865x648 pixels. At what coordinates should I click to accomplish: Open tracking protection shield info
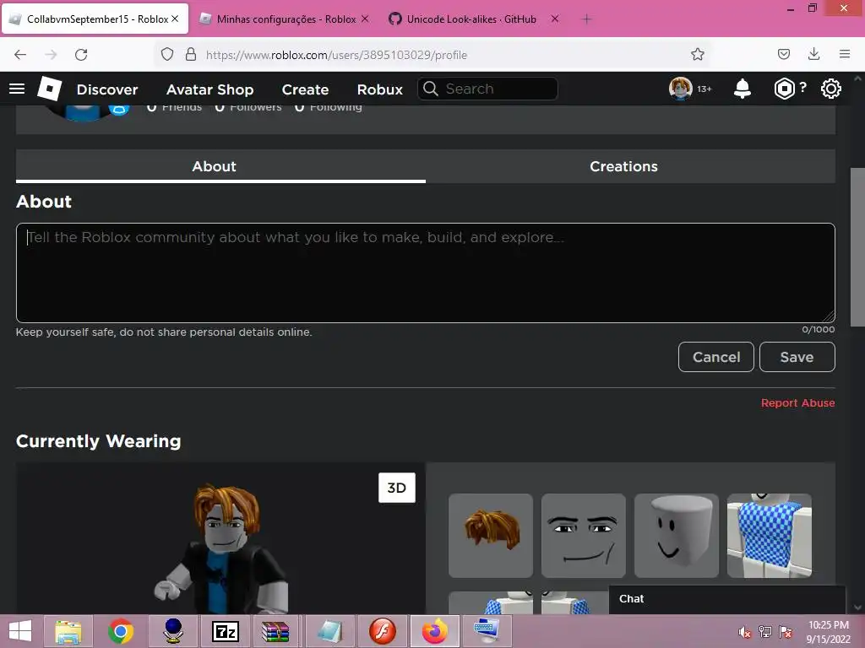pyautogui.click(x=167, y=54)
